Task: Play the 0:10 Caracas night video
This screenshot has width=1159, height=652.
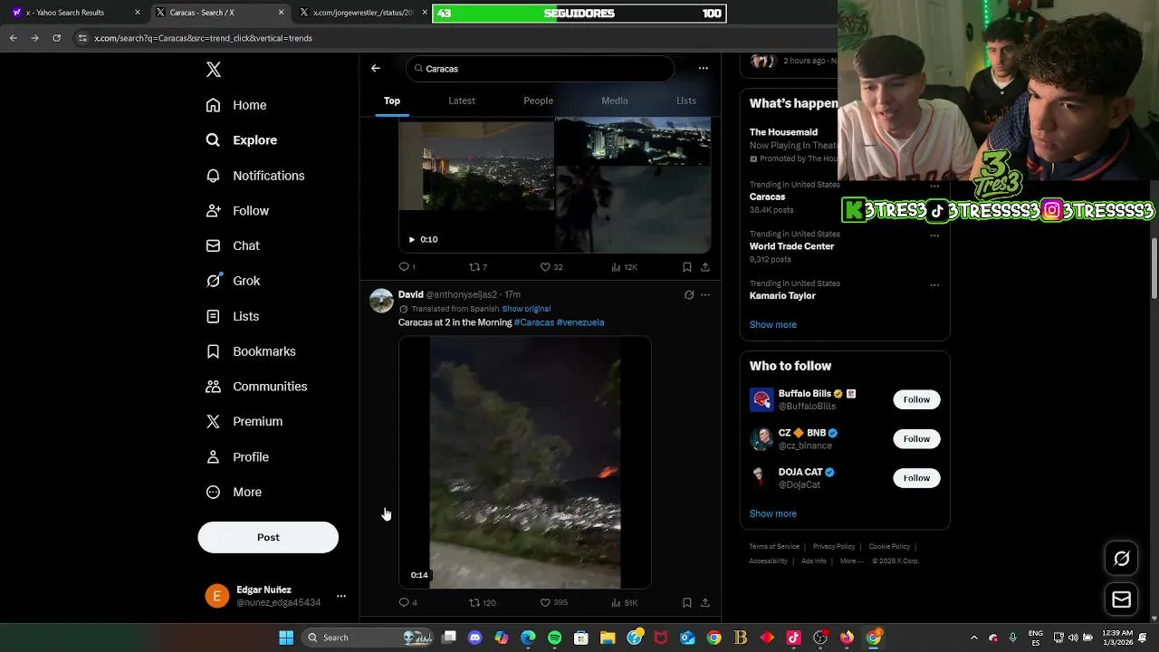Action: (411, 239)
